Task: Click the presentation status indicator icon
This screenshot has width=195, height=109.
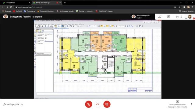Action: (x=177, y=102)
